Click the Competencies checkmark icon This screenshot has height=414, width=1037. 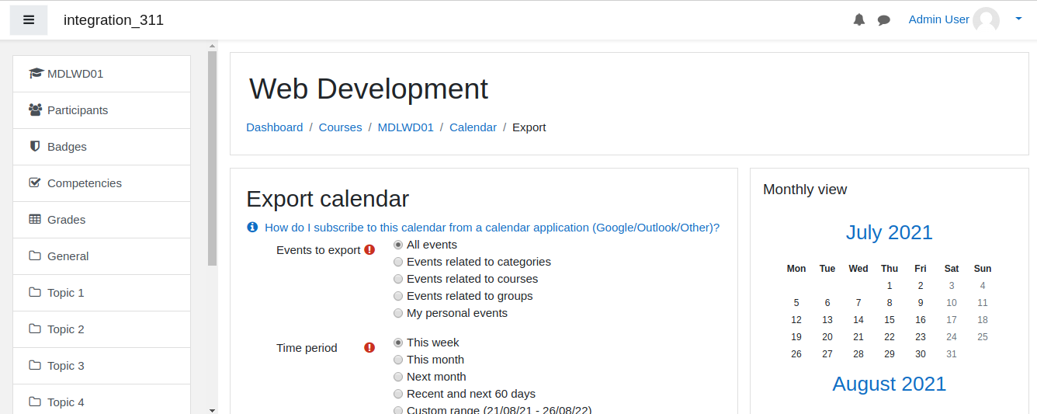(x=35, y=183)
